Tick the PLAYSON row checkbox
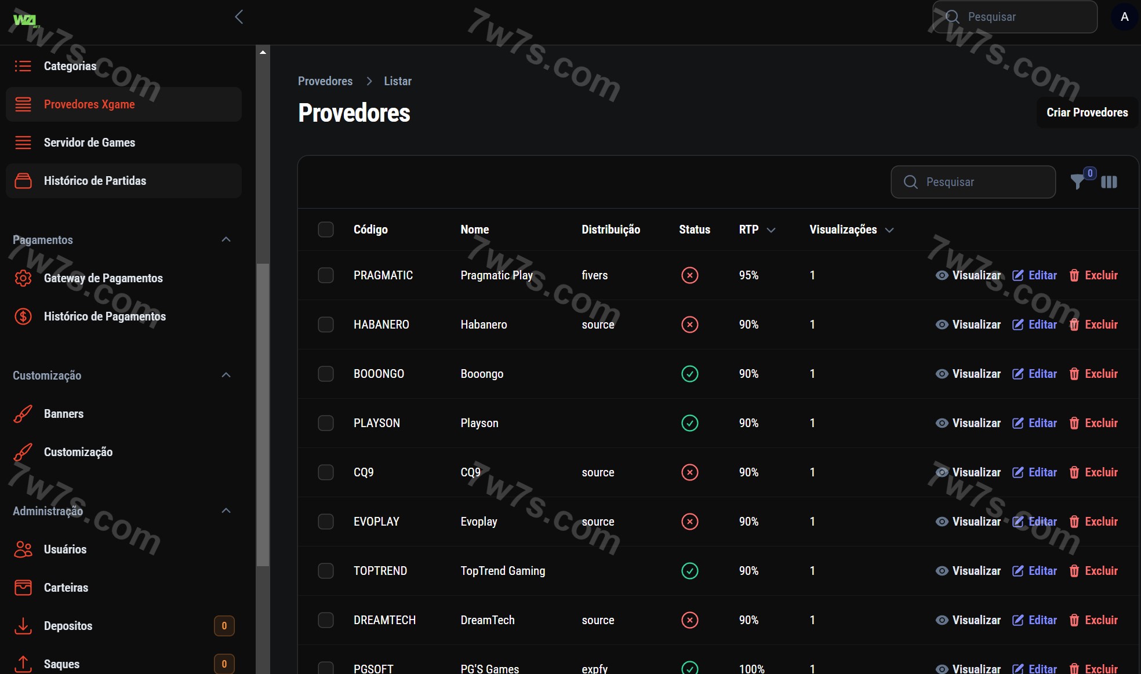 click(326, 423)
